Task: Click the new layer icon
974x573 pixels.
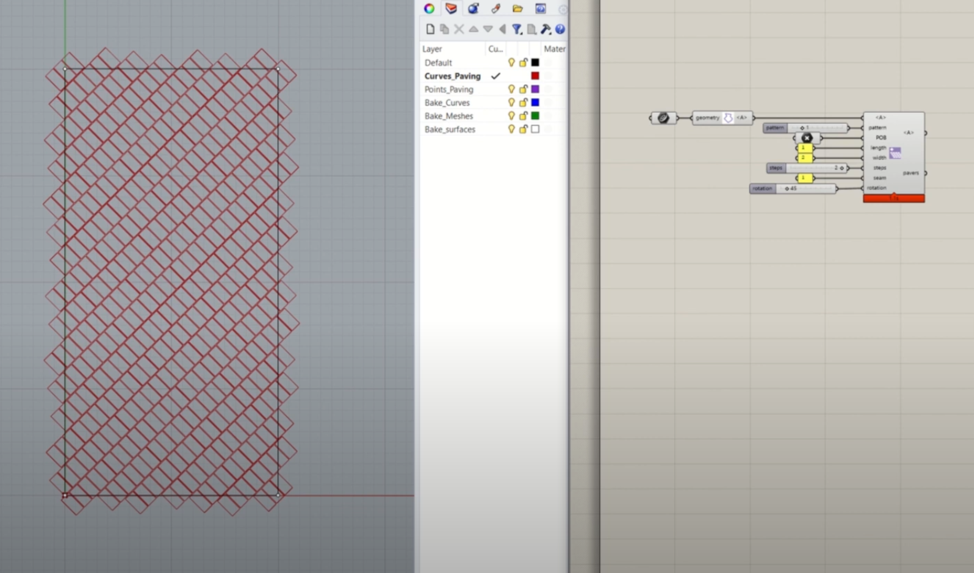Action: (430, 29)
